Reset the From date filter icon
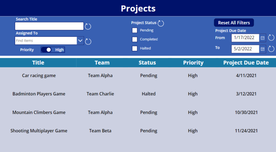The width and height of the screenshot is (276, 152). pyautogui.click(x=271, y=38)
